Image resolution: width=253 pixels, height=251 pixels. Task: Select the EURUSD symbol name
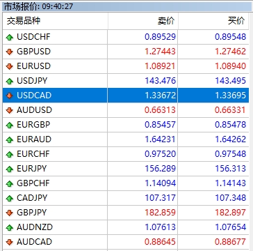(33, 66)
